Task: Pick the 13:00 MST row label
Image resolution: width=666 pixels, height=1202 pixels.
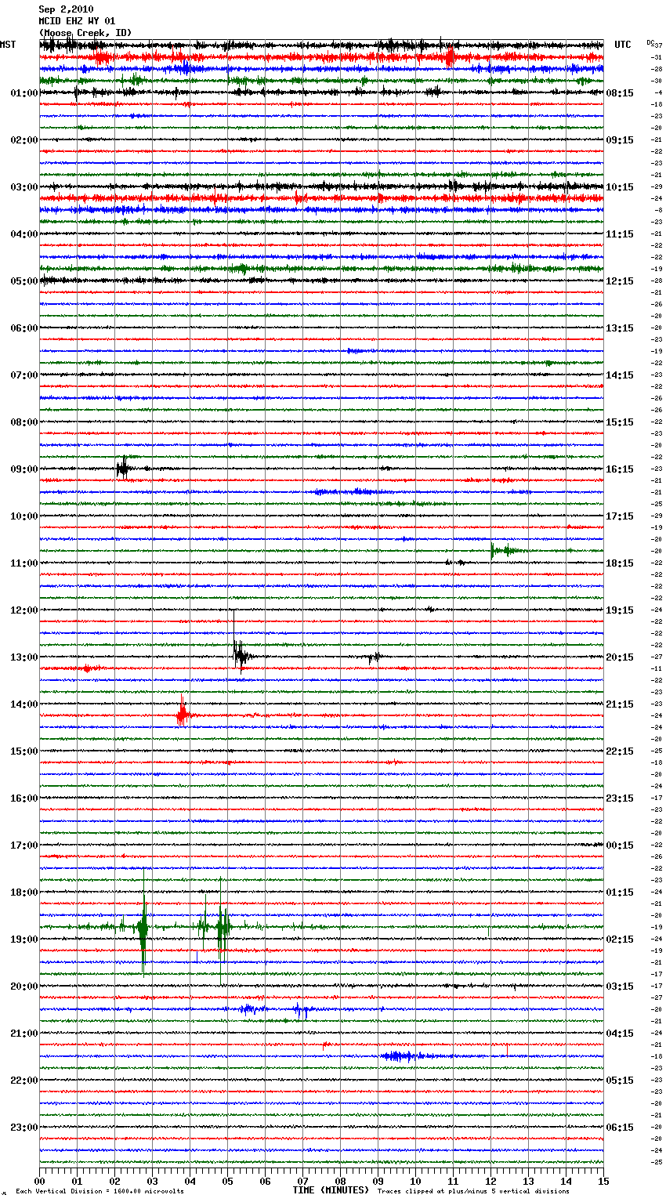Action: [x=24, y=657]
